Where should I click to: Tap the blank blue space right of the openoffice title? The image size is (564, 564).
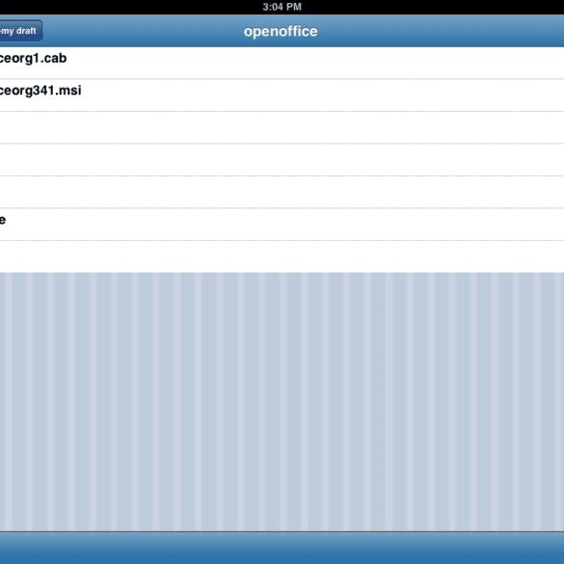pos(441,31)
